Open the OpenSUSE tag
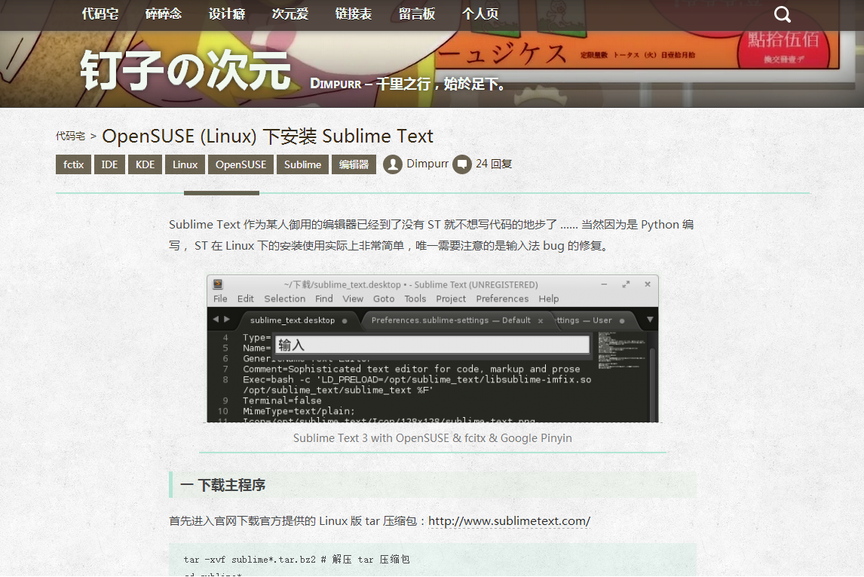Viewport: 864px width, 577px height. [241, 164]
